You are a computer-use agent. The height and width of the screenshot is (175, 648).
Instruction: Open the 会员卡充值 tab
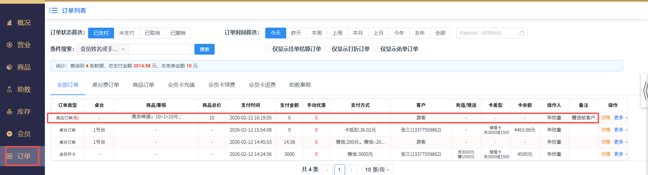click(x=181, y=85)
